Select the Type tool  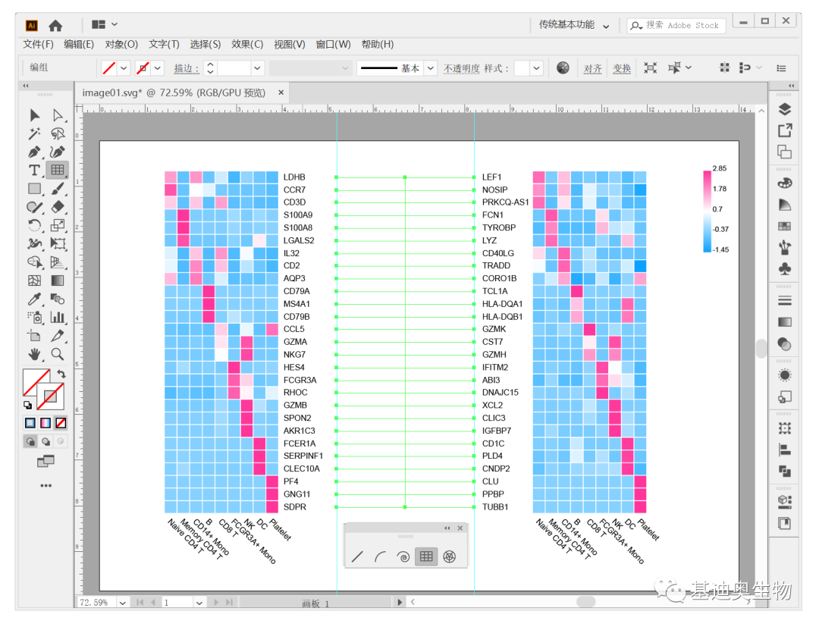[34, 170]
